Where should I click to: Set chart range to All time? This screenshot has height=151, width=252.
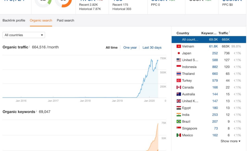click(x=112, y=48)
